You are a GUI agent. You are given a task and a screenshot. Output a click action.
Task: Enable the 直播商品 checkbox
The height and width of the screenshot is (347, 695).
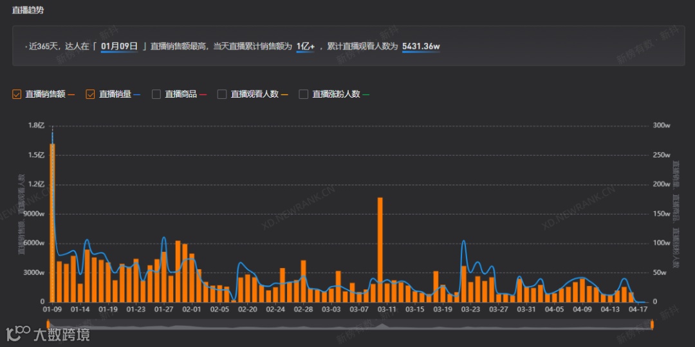click(156, 94)
